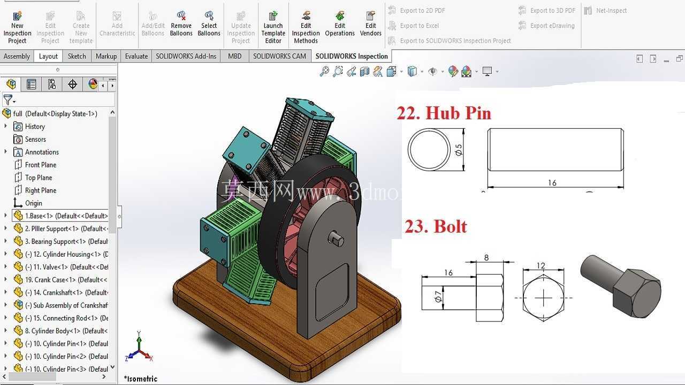This screenshot has width=685, height=385.
Task: Select Top Plane in tree
Action: tap(33, 178)
